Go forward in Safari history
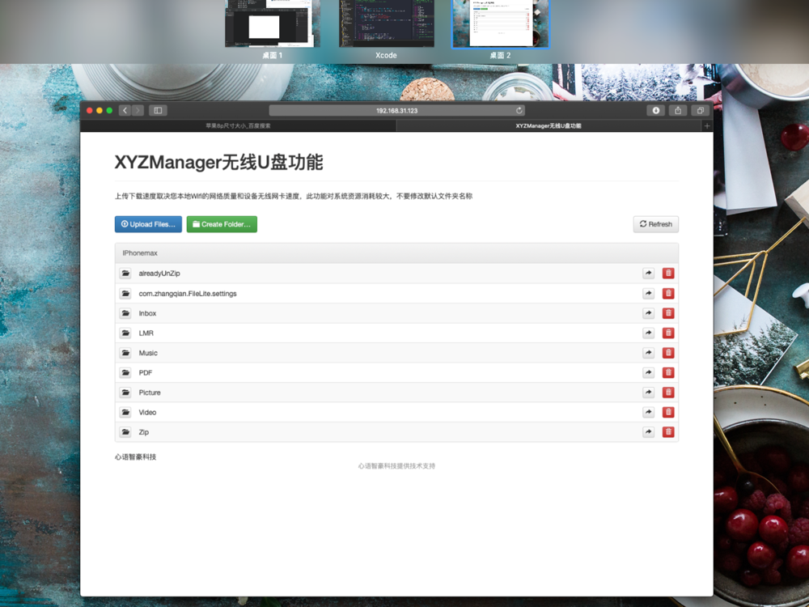 point(138,110)
